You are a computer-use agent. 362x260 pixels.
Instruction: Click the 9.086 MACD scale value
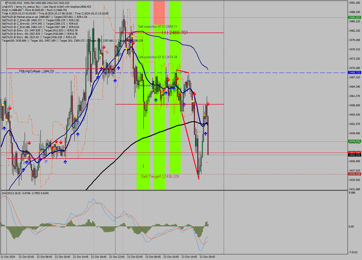(x=352, y=193)
